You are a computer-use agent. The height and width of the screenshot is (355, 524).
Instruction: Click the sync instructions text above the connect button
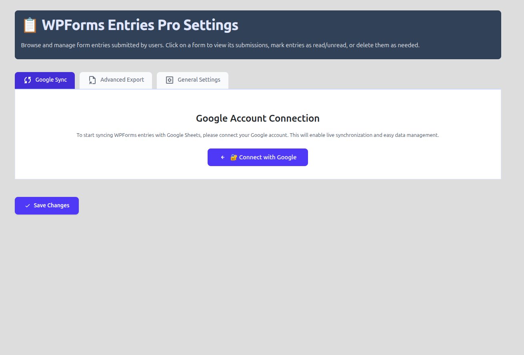258,135
